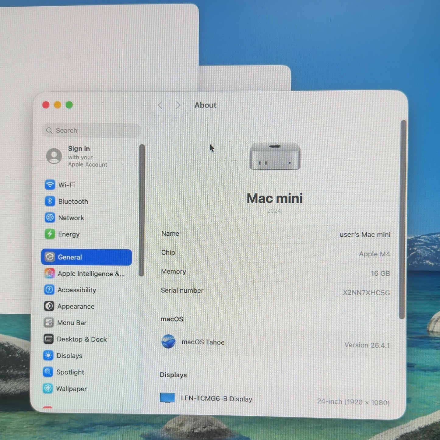This screenshot has height=440, width=440.
Task: Click the "About" window title
Action: [206, 105]
